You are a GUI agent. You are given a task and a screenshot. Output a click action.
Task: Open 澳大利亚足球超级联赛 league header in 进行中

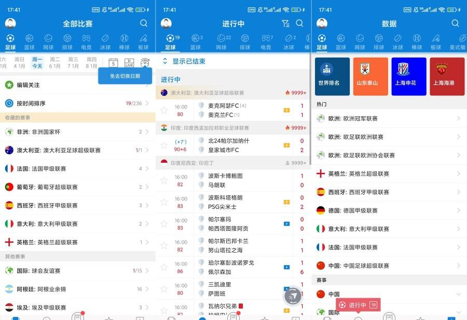233,93
